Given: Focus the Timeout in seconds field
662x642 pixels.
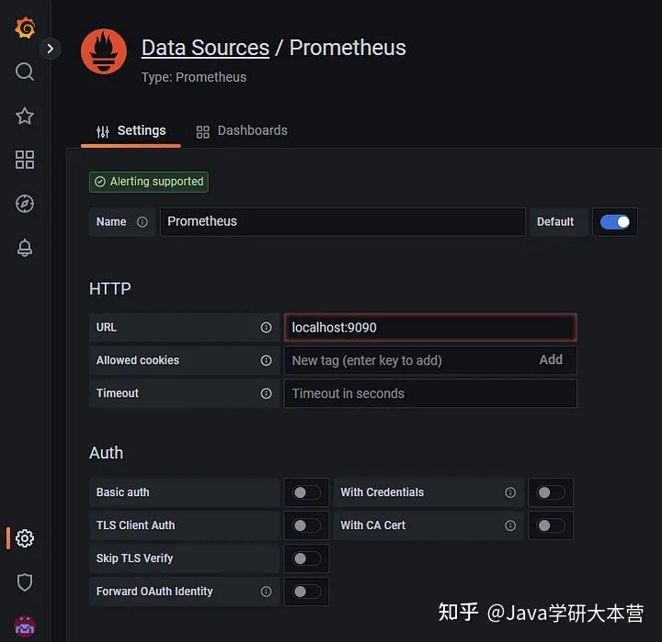Looking at the screenshot, I should [x=430, y=393].
